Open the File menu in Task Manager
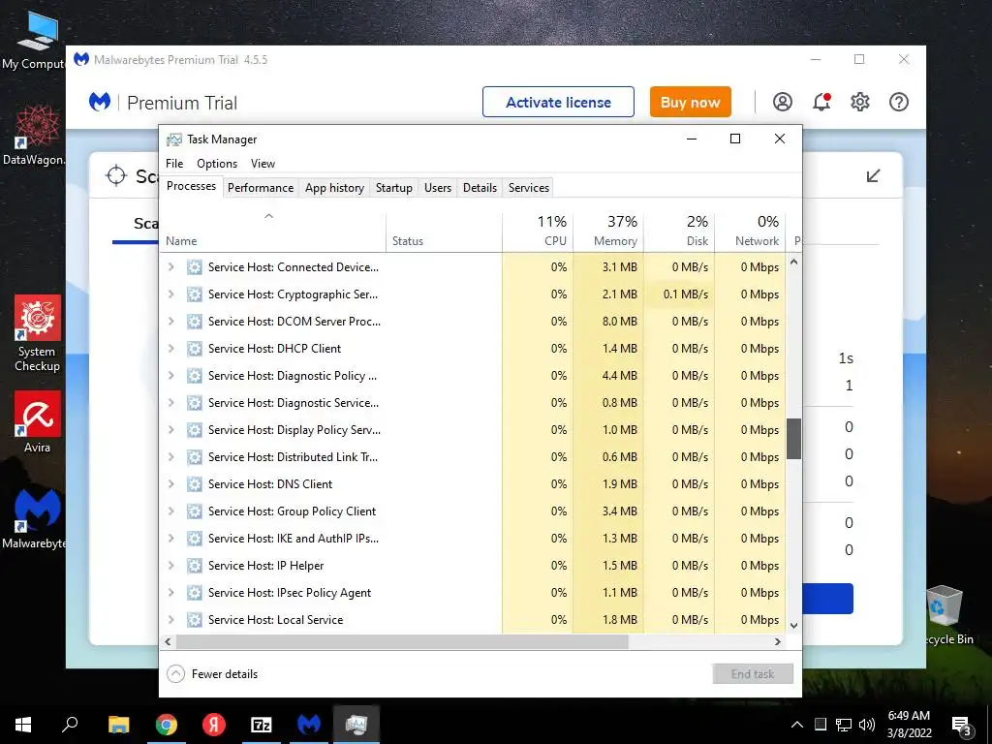This screenshot has width=992, height=744. (x=174, y=163)
